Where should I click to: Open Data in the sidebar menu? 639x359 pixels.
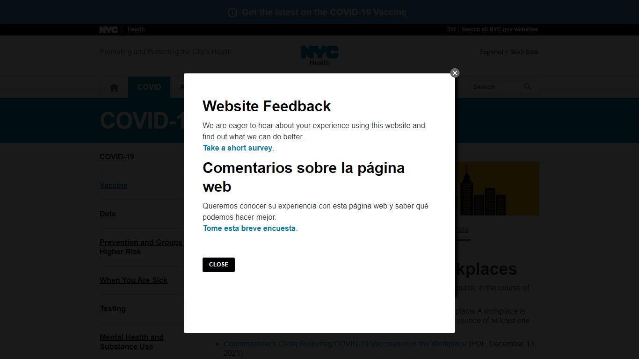pos(108,214)
